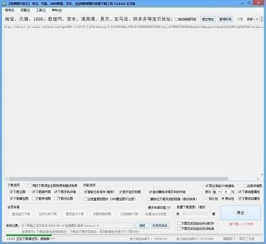Click the batch download speed slider
The height and width of the screenshot is (244, 266).
tap(195, 213)
